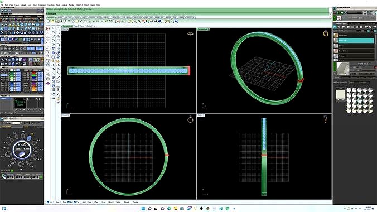
Task: Select the highlighted blue oval gem shape
Action: pos(29,138)
